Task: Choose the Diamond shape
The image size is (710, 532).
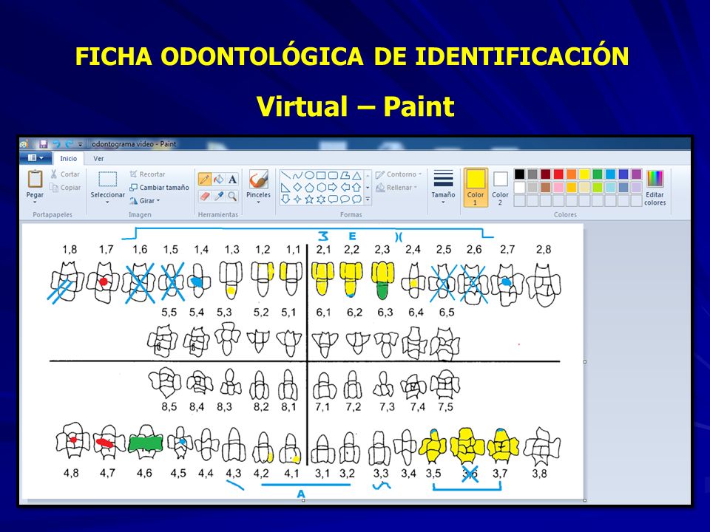Action: 297,187
